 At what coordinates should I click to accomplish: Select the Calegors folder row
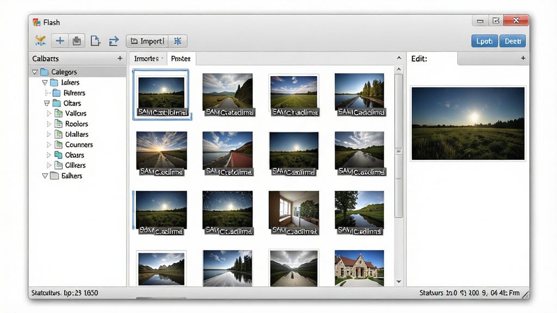[77, 72]
